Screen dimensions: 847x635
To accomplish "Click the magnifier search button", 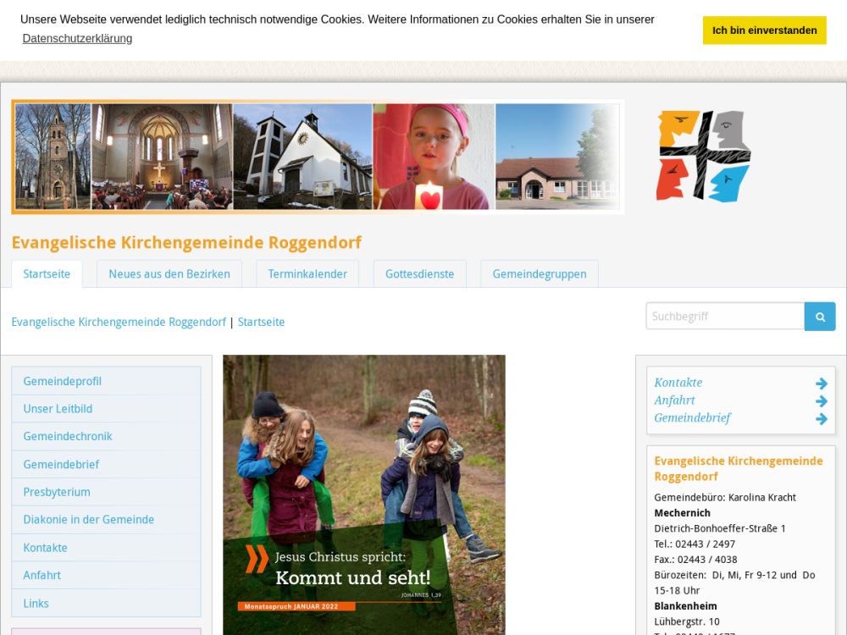I will 820,317.
